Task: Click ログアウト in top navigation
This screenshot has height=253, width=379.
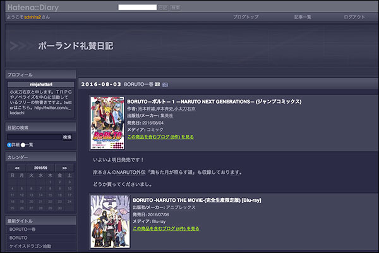Action: 354,17
